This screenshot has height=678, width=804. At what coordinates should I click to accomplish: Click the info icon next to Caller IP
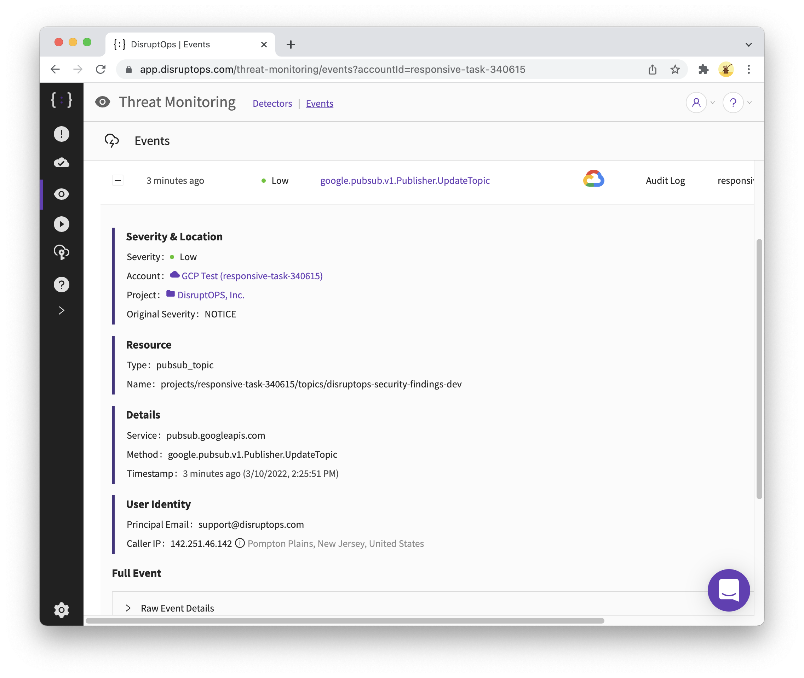(x=240, y=543)
